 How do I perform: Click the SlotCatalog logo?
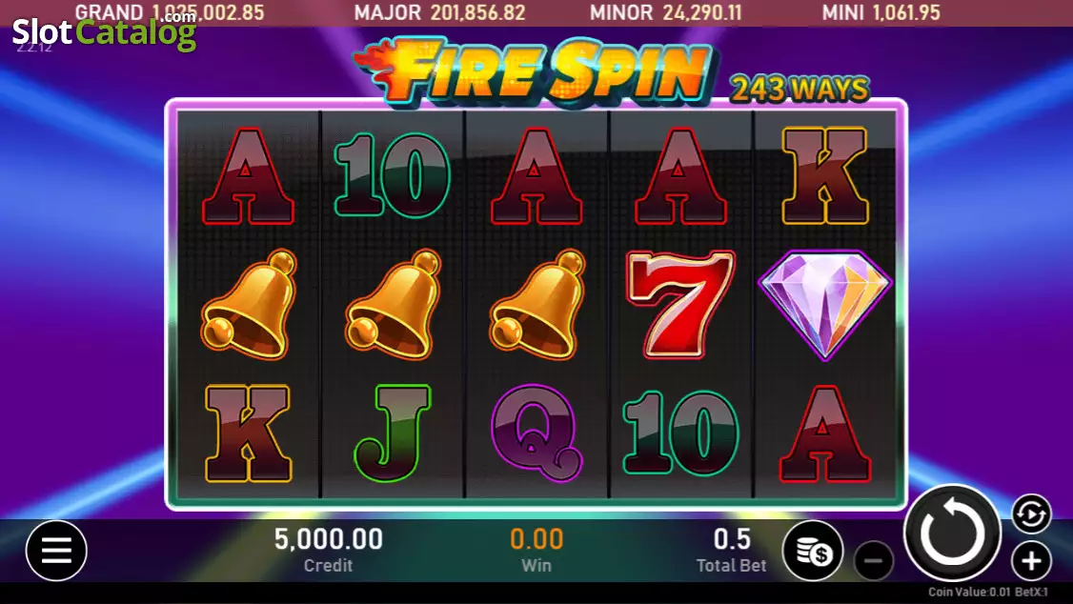105,32
